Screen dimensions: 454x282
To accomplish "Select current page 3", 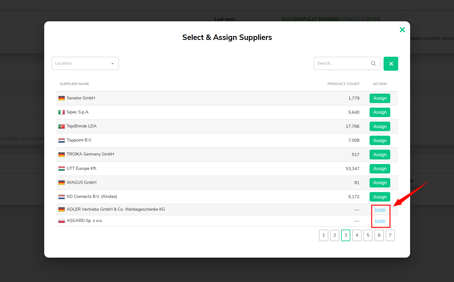I will click(x=346, y=235).
